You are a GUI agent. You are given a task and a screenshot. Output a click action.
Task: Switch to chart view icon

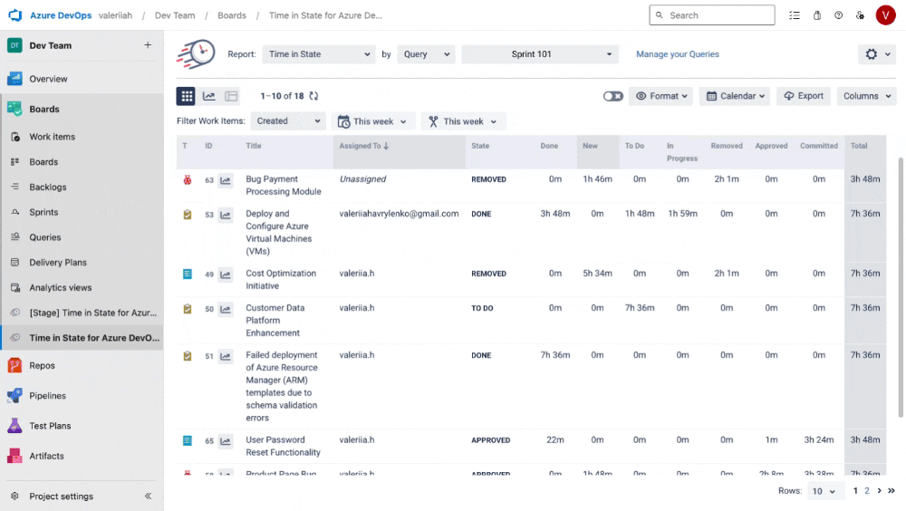pyautogui.click(x=209, y=96)
